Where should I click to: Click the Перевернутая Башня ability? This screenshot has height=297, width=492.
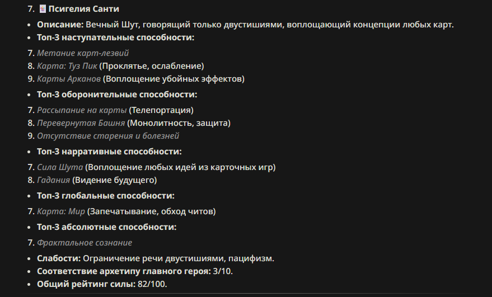(x=81, y=123)
